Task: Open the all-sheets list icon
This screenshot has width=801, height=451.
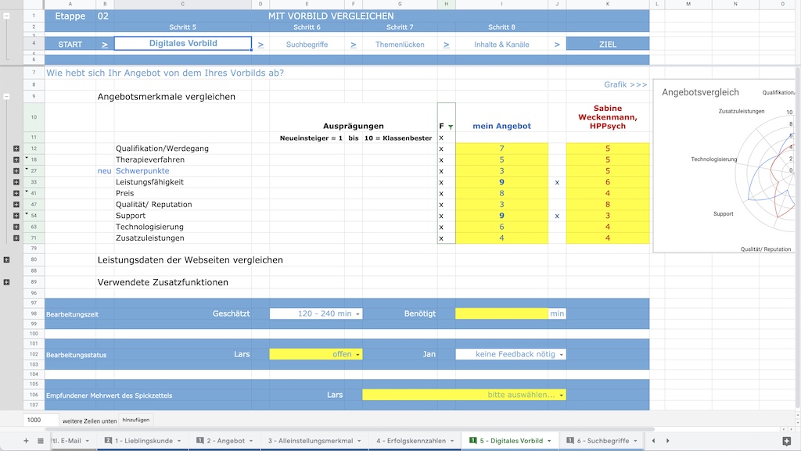Action: click(x=41, y=441)
